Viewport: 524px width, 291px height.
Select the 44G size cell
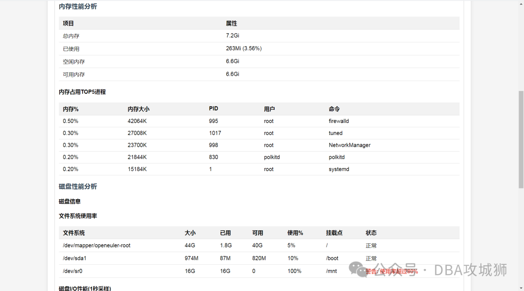pos(190,245)
